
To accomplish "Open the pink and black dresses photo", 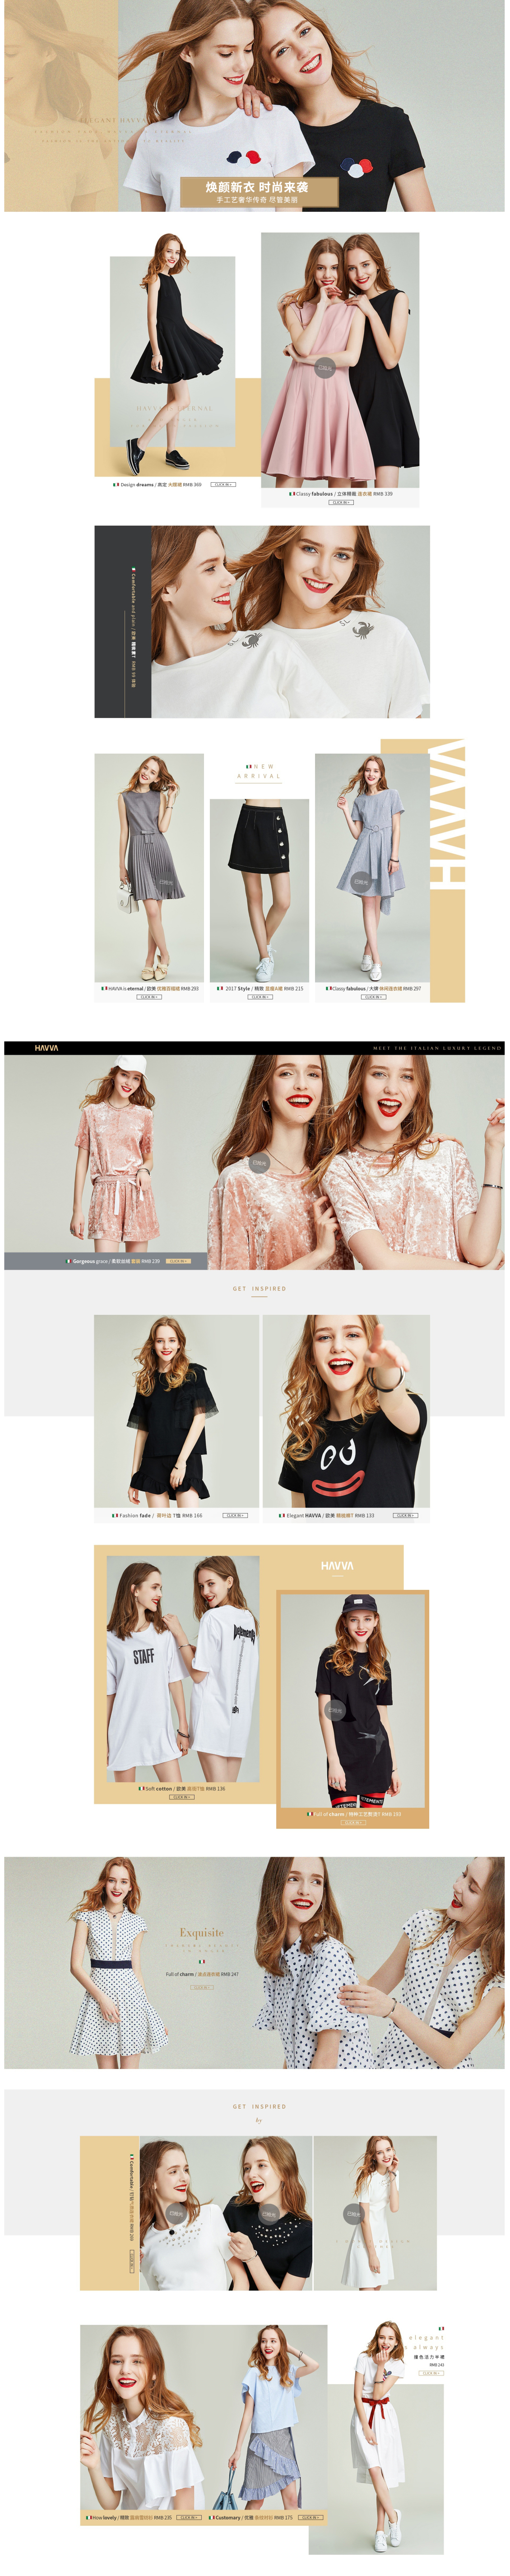I will point(340,359).
